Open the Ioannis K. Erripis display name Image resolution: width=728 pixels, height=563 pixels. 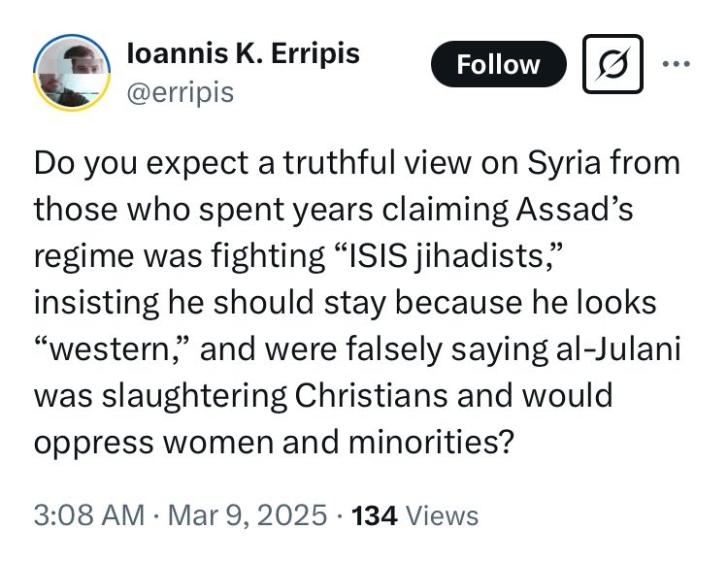point(243,54)
